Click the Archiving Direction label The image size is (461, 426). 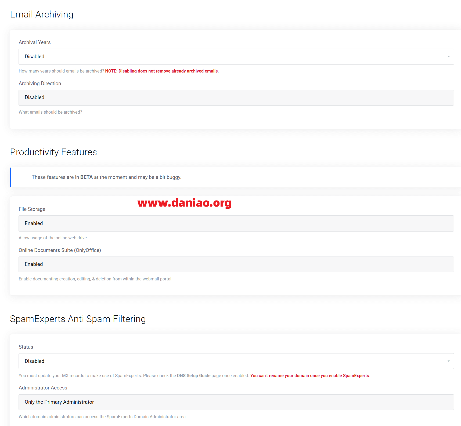coord(40,84)
